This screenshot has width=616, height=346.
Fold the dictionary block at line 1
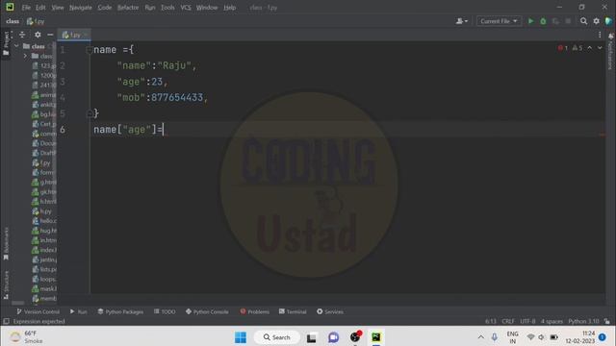90,50
